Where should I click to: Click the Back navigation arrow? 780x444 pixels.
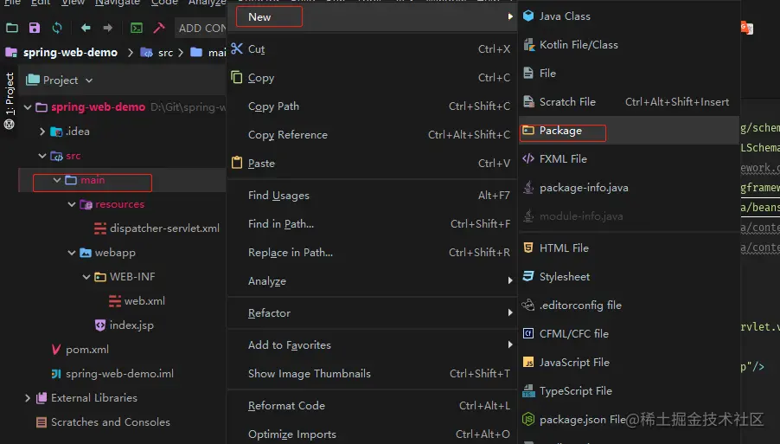coord(86,28)
